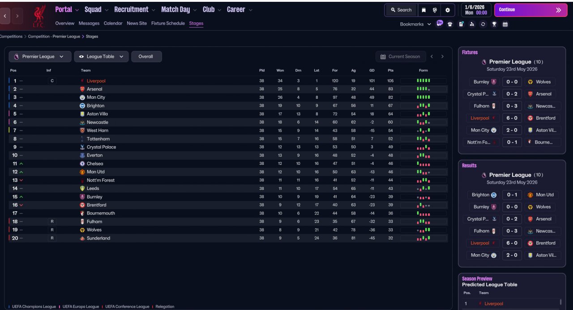The width and height of the screenshot is (573, 310).
Task: Switch to the News Site tab
Action: 137,23
